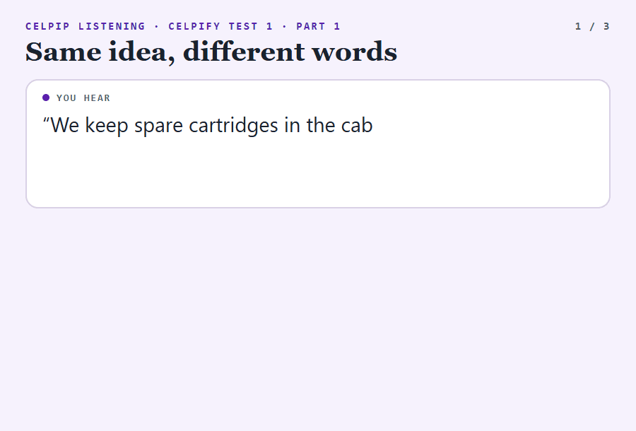636x431 pixels.
Task: Click the word 'keep' in the quote
Action: (x=107, y=125)
